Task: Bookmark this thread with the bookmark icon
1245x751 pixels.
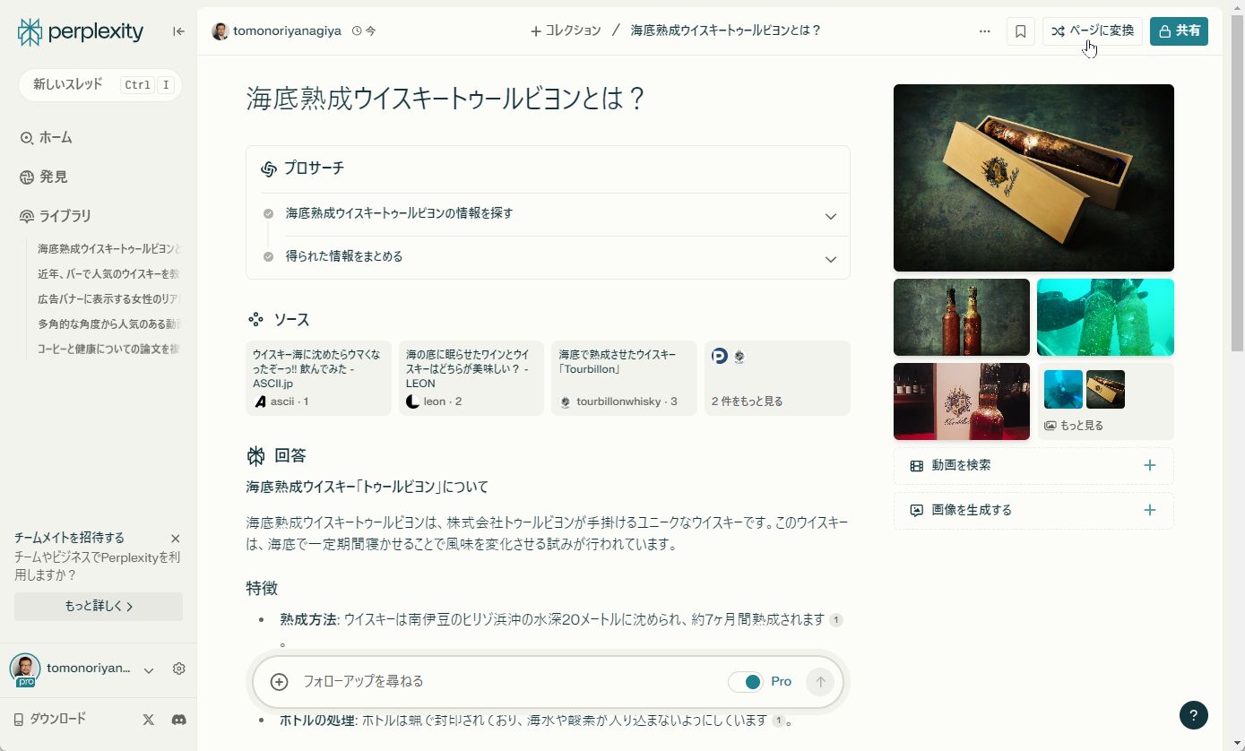Action: [1019, 30]
